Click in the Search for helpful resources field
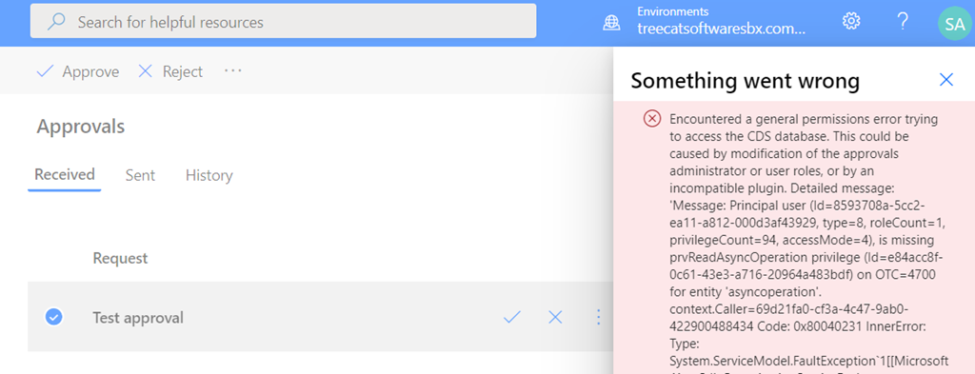 click(x=284, y=22)
